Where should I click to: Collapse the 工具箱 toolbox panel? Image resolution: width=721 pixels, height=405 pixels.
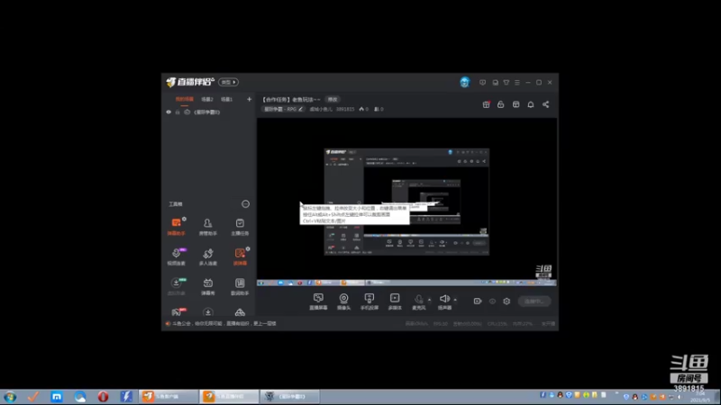click(245, 204)
